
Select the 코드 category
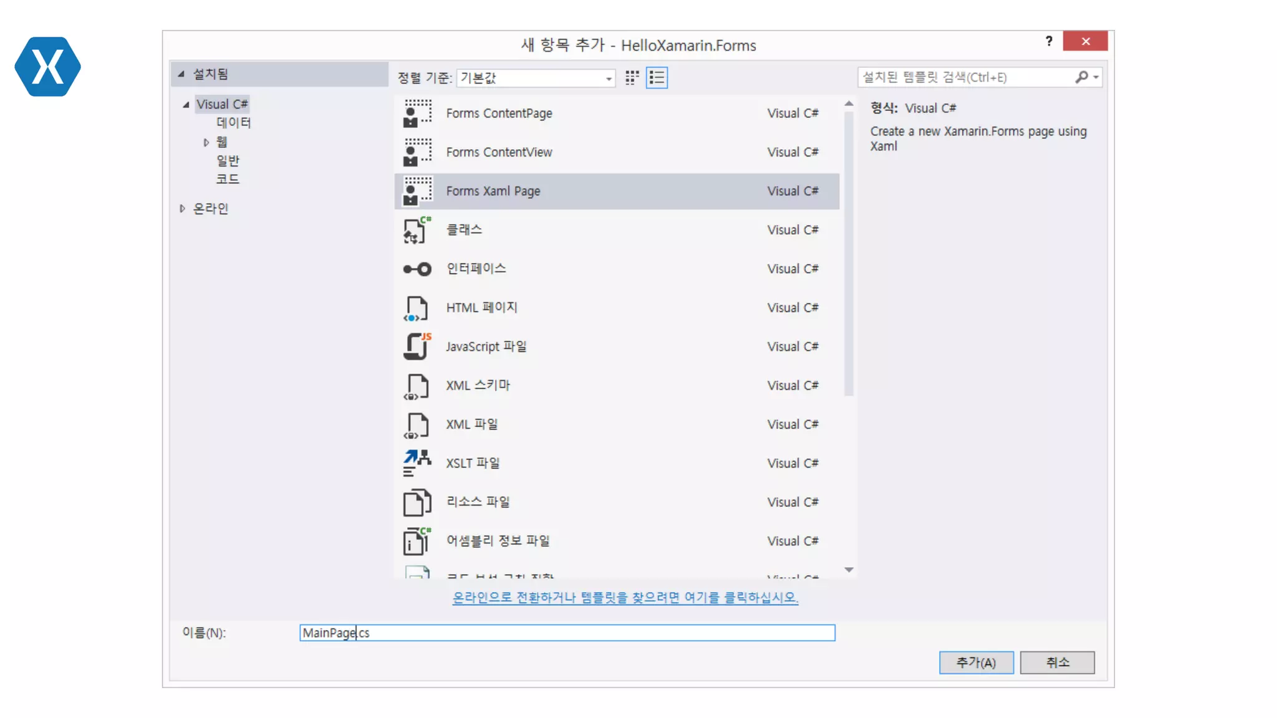point(228,179)
